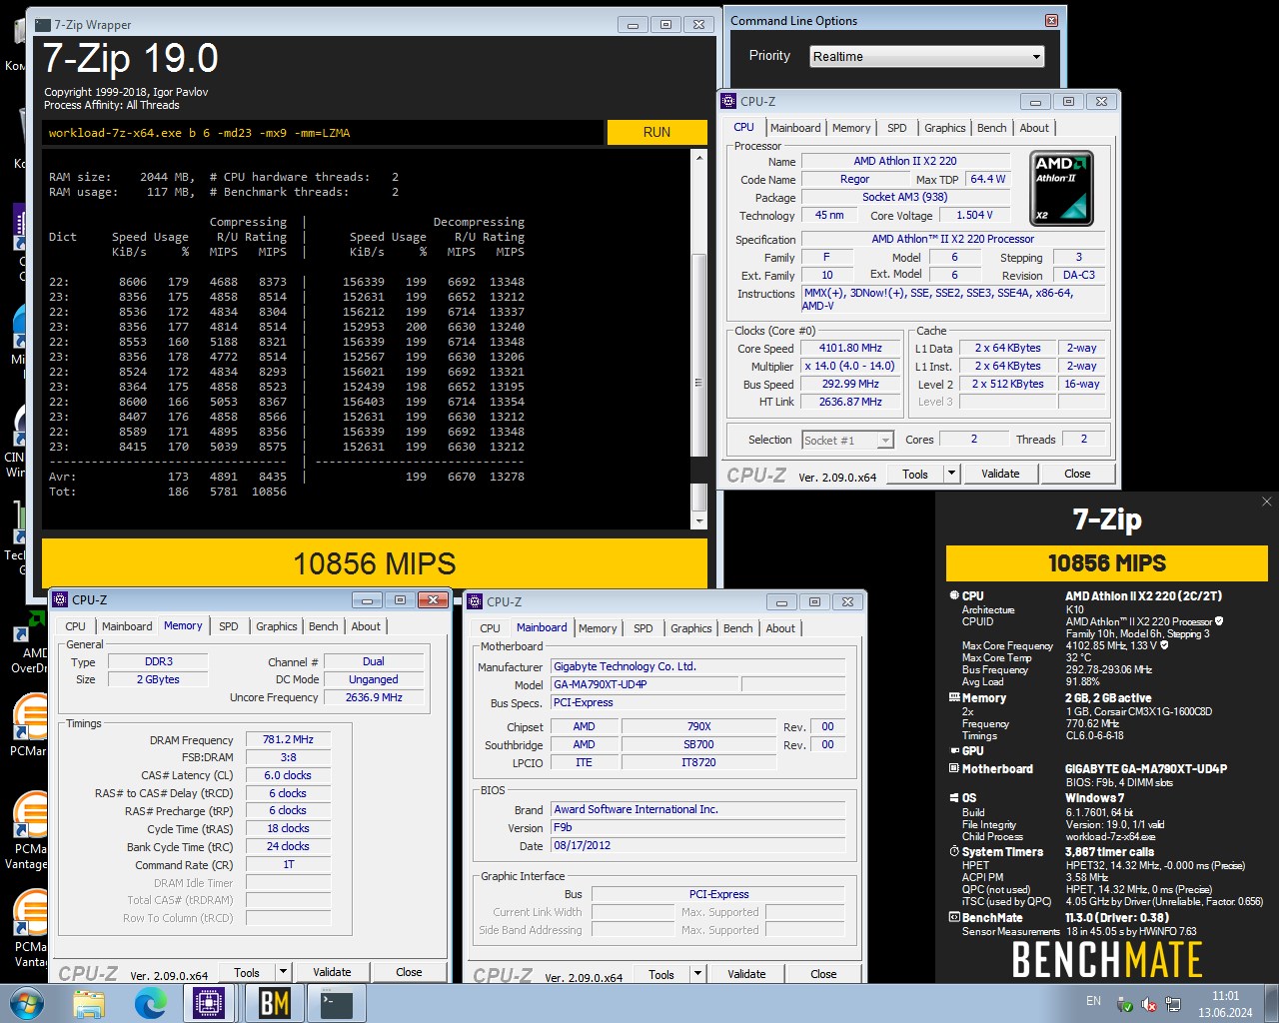Click Tools button in Memory window
Viewport: 1279px width, 1023px height.
(246, 972)
